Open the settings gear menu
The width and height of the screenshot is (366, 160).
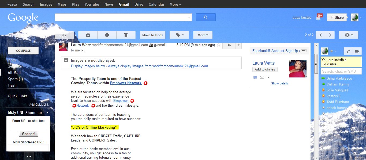(x=348, y=35)
